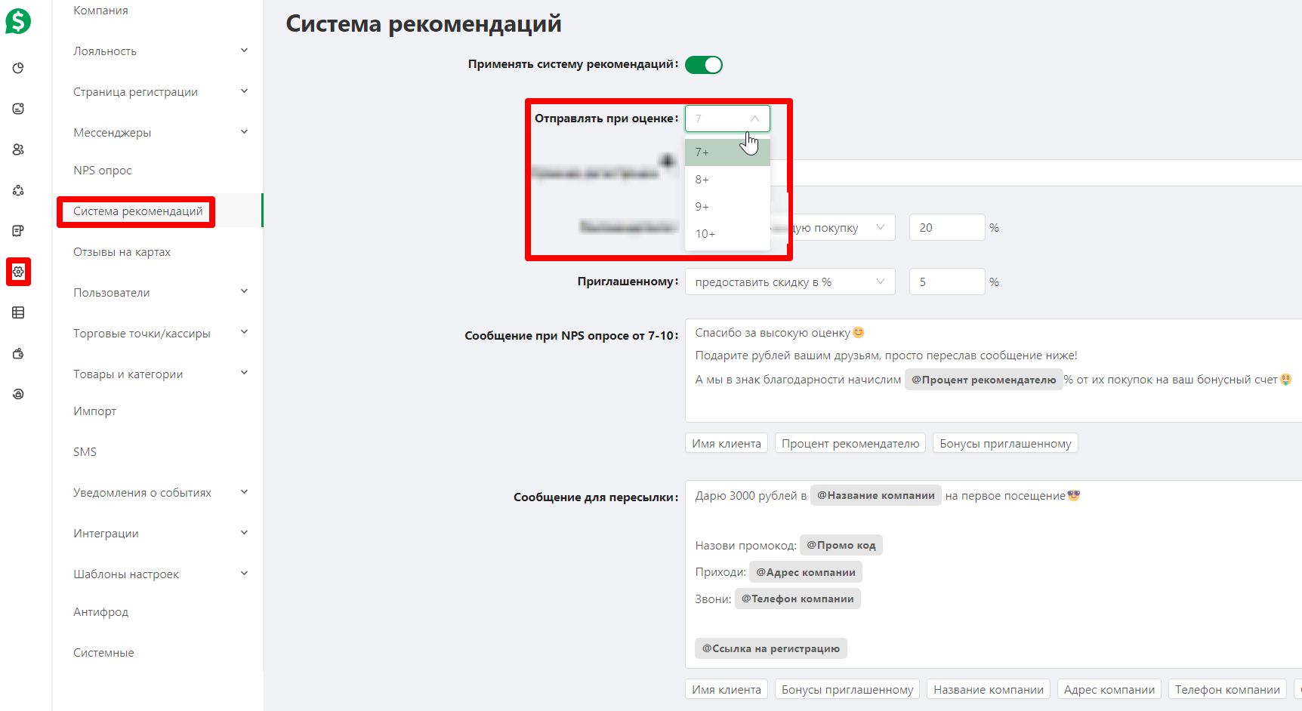1302x711 pixels.
Task: Expand the Лояльность menu chevron
Action: click(x=244, y=51)
